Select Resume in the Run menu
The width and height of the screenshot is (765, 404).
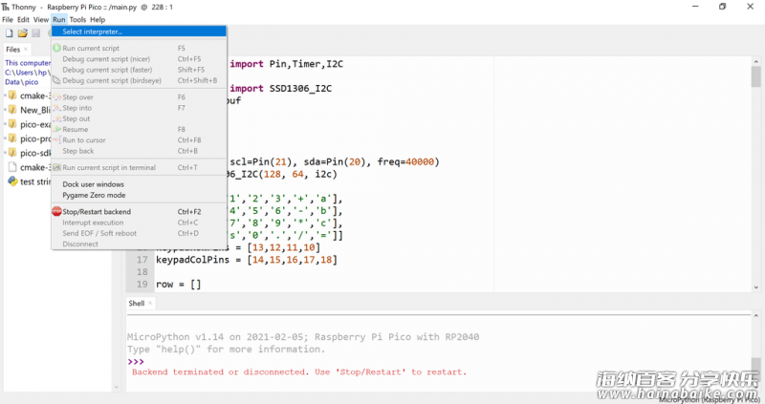point(139,129)
